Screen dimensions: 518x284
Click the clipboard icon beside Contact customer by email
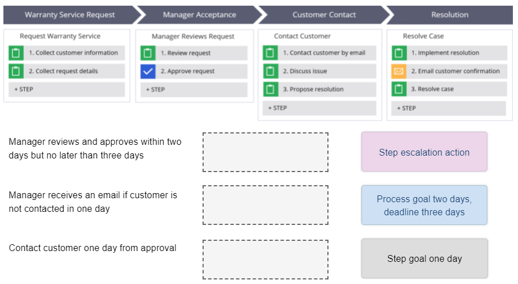pos(270,53)
